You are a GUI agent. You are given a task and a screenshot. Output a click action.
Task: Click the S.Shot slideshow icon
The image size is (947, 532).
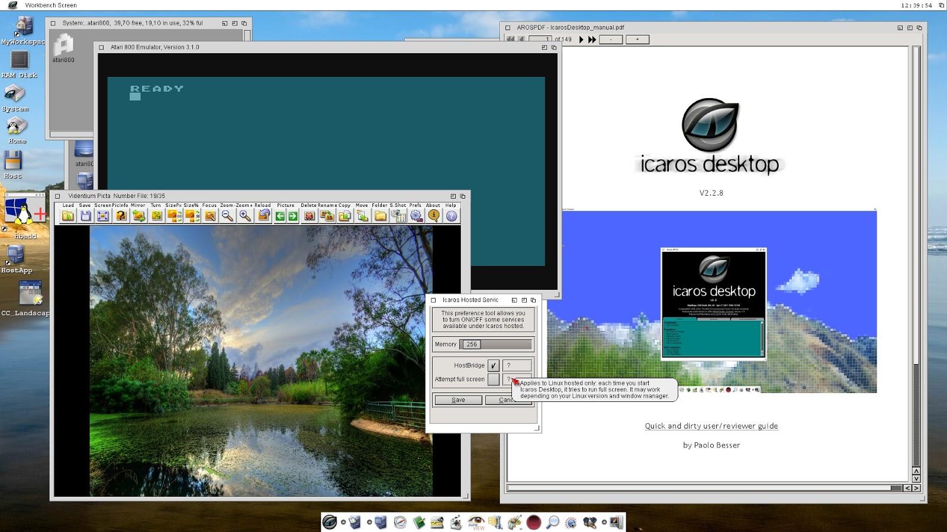[398, 216]
